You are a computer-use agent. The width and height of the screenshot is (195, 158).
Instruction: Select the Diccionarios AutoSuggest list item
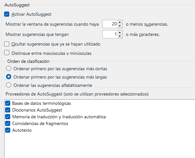(x=37, y=110)
